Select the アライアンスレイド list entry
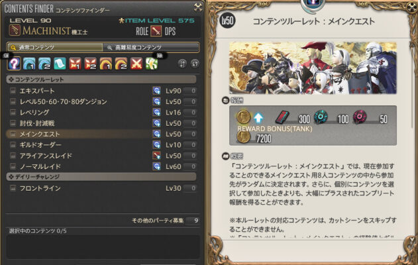This screenshot has width=418, height=265. pyautogui.click(x=101, y=156)
